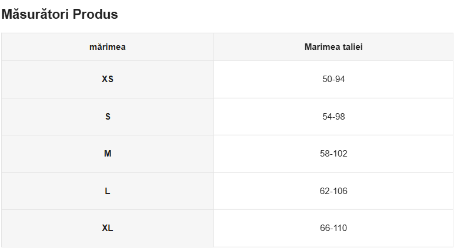
Task: Click the number 50 in XS row
Action: pyautogui.click(x=327, y=79)
